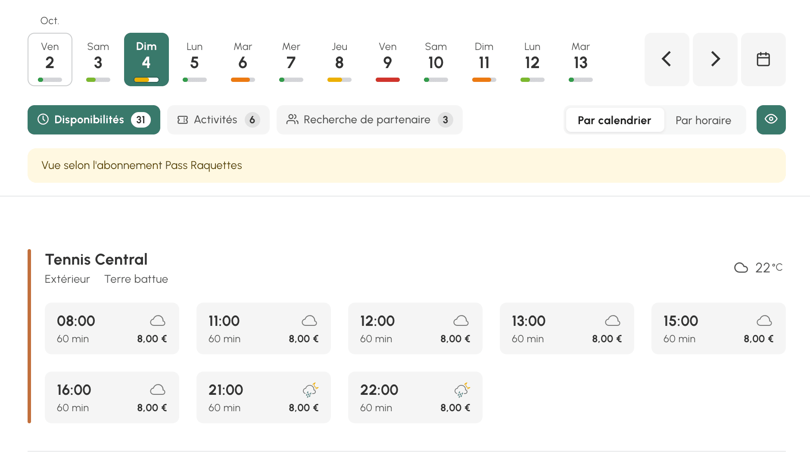Open the calendar date picker

coord(763,59)
